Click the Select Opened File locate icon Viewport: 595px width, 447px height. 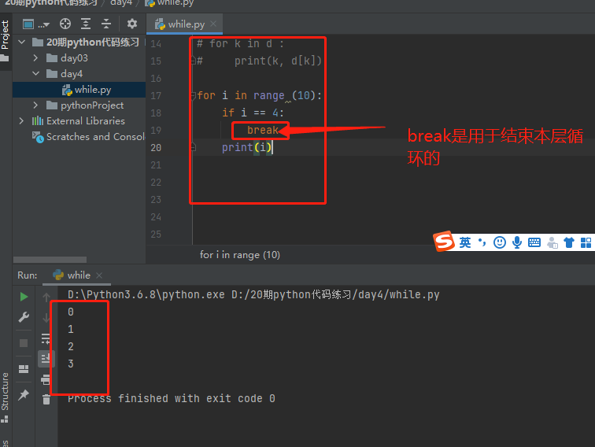pyautogui.click(x=65, y=24)
